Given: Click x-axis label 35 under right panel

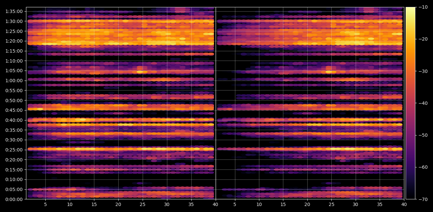Looking at the screenshot, I should pos(380,204).
